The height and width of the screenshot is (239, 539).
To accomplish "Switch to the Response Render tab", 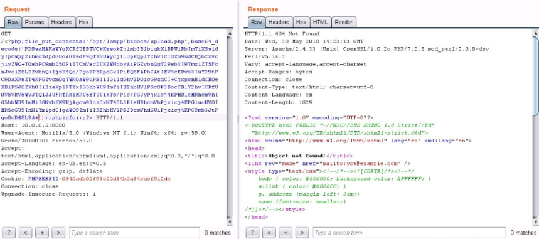I will [x=344, y=22].
